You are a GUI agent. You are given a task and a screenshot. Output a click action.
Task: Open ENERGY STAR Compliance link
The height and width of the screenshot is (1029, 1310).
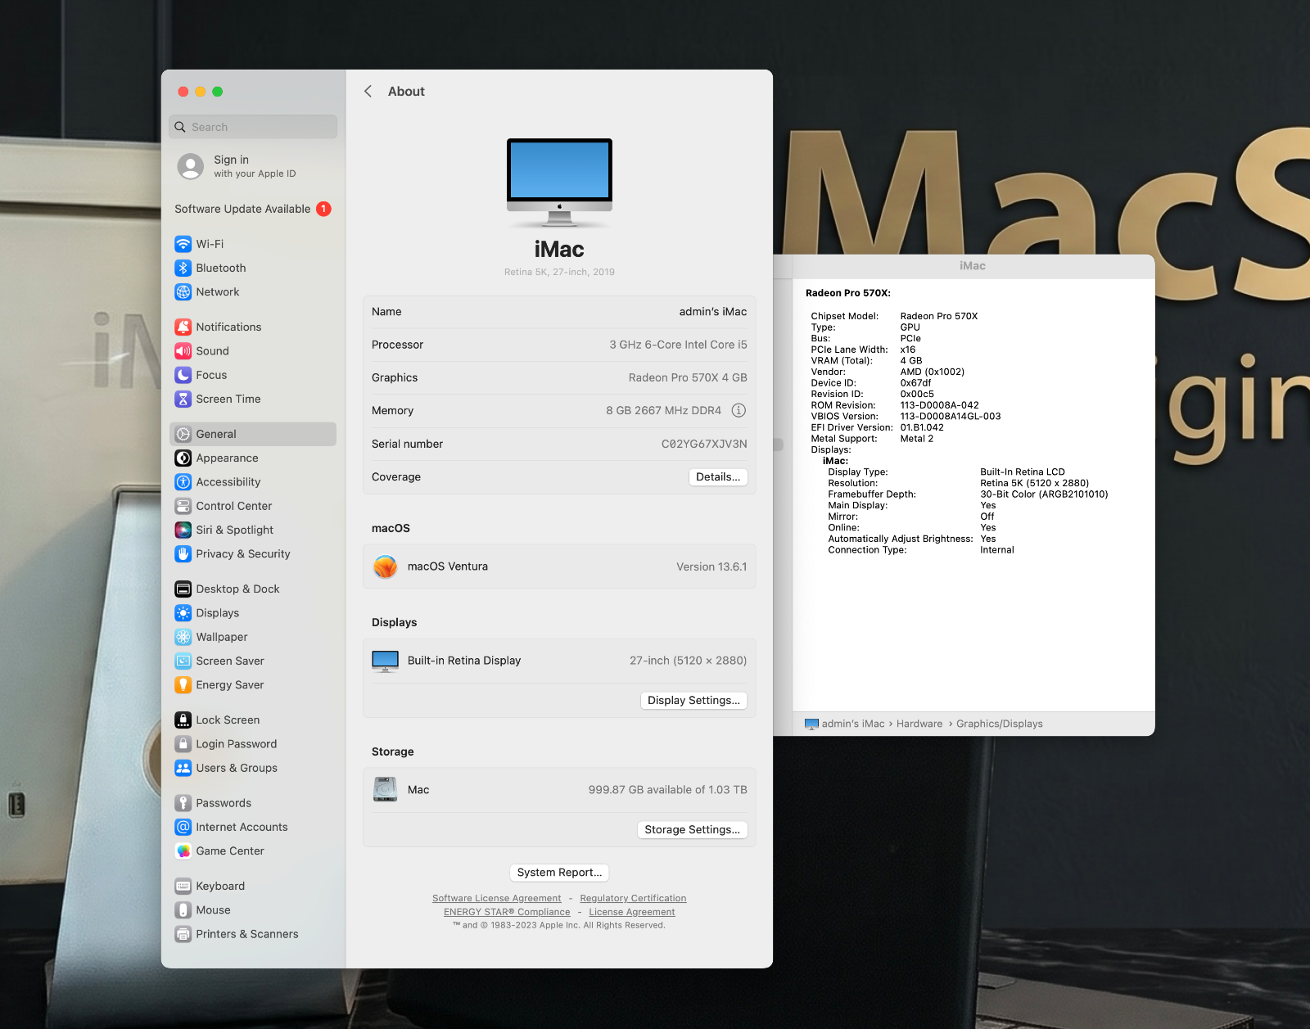507,912
